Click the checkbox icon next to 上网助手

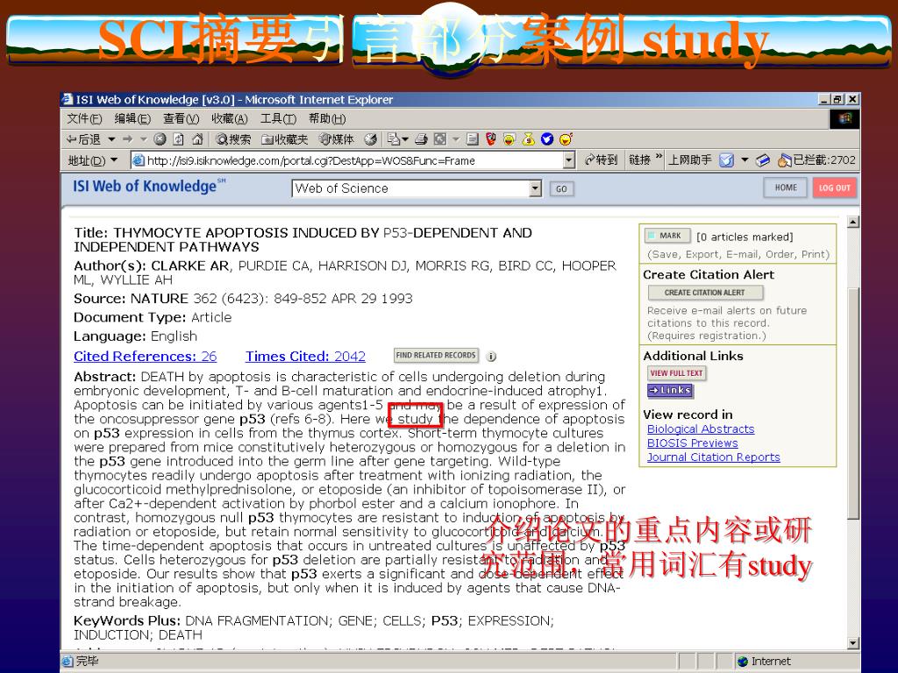pyautogui.click(x=726, y=161)
